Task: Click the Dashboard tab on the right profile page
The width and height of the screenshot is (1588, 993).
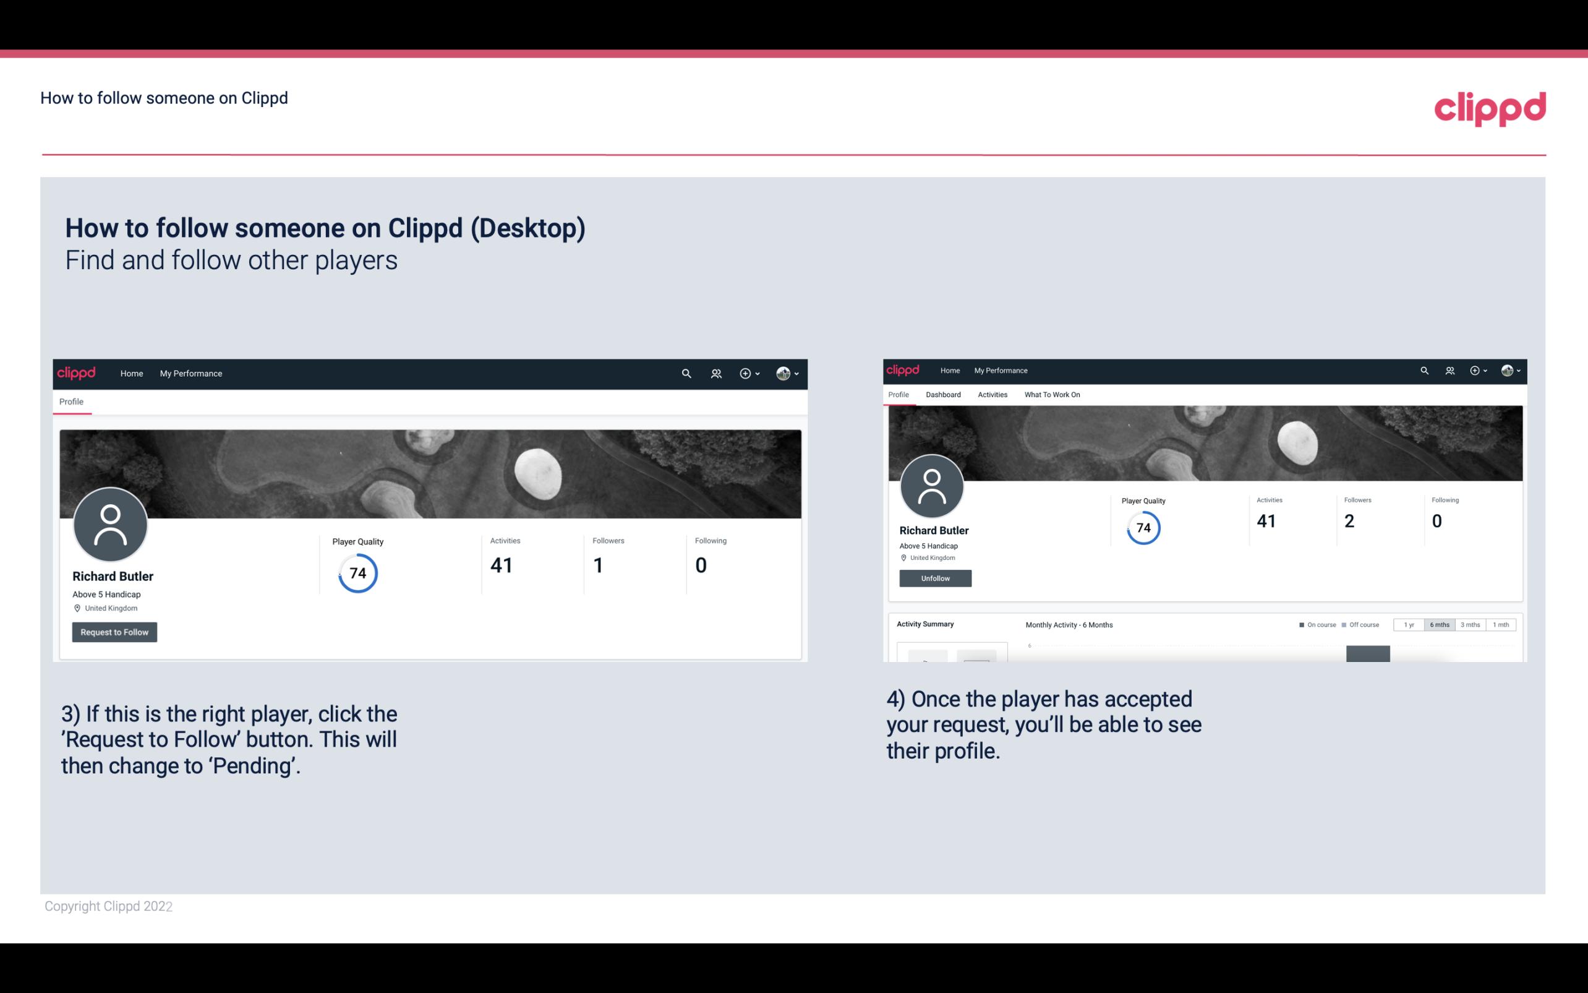Action: coord(943,393)
